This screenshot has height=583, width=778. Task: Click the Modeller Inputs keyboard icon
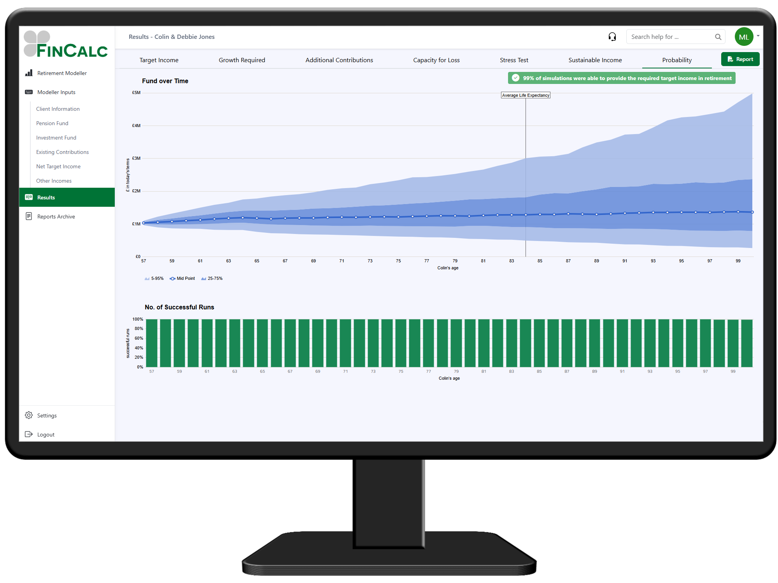pos(29,92)
